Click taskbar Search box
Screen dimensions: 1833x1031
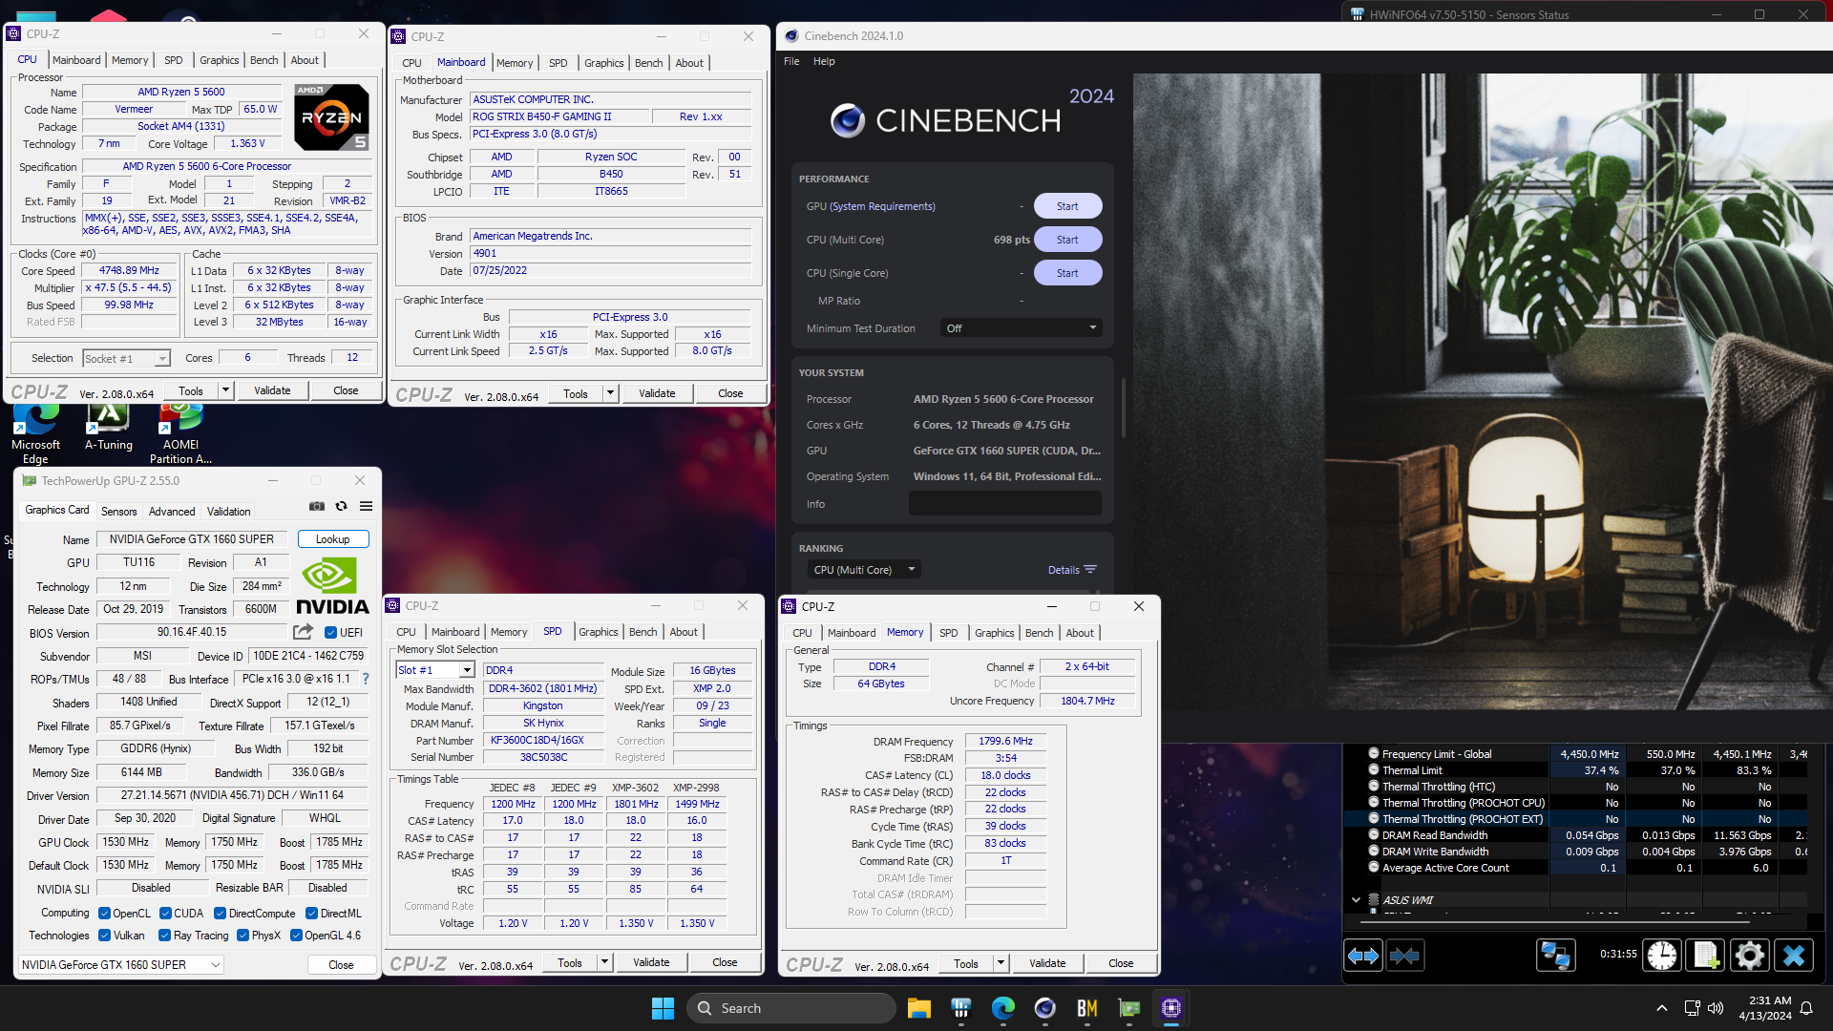(791, 1008)
